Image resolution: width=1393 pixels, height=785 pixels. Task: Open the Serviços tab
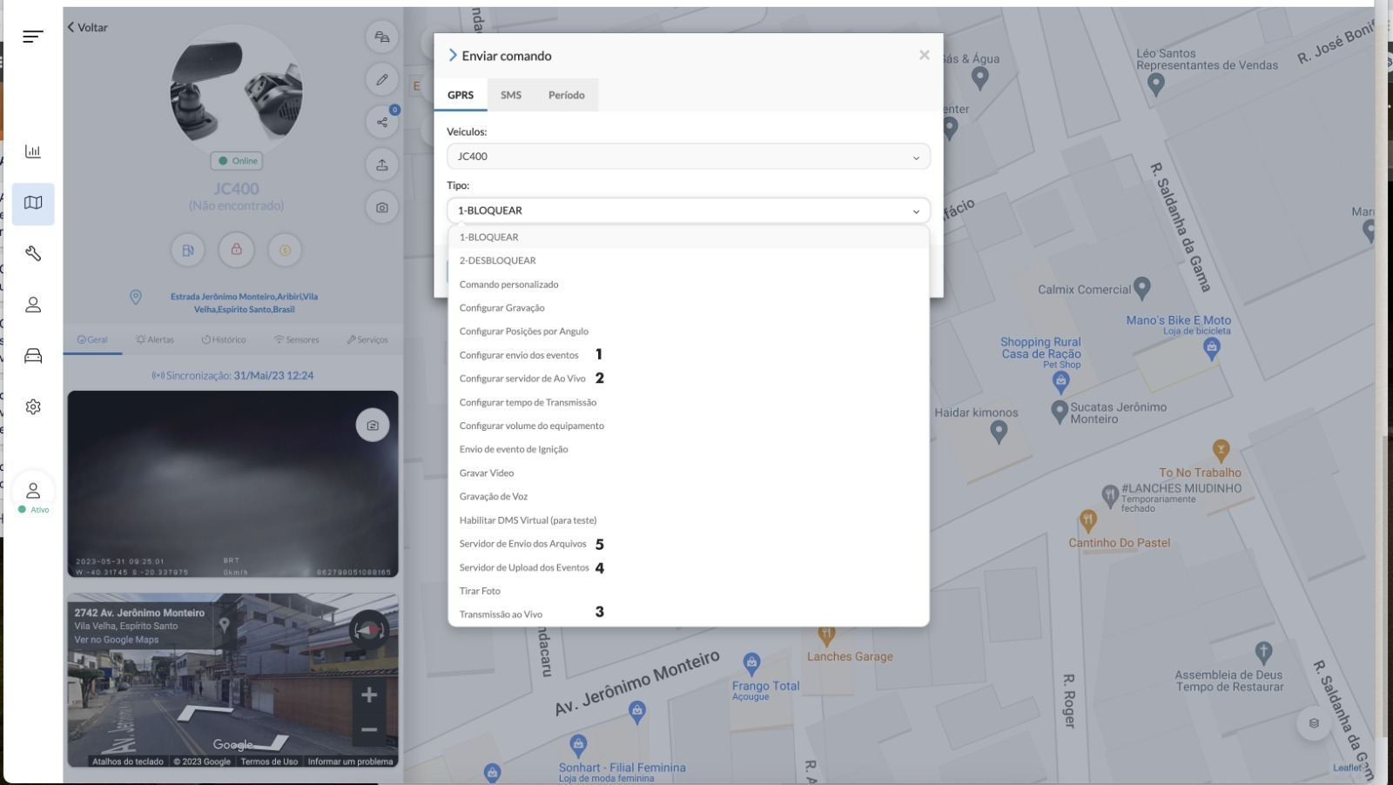[x=367, y=339]
